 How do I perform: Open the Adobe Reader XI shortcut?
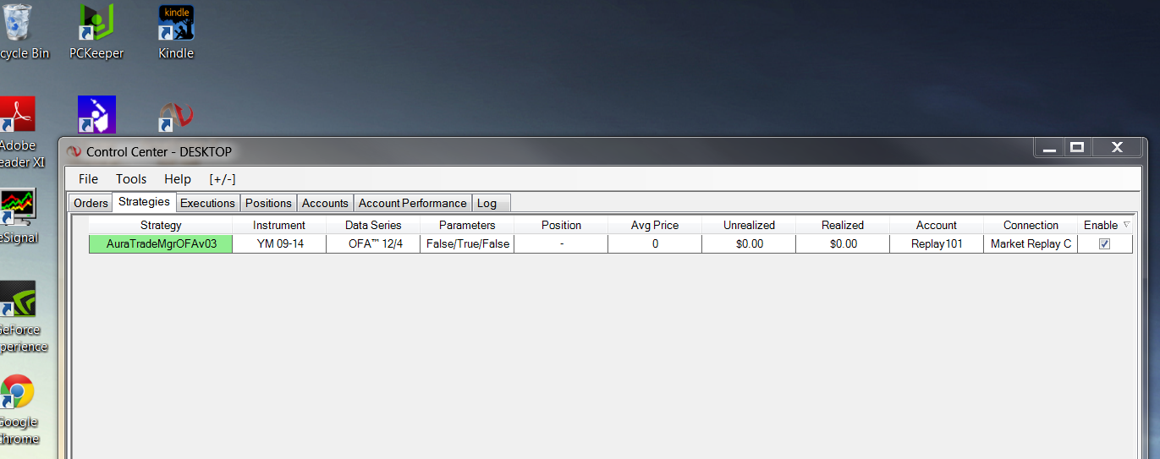coord(19,133)
